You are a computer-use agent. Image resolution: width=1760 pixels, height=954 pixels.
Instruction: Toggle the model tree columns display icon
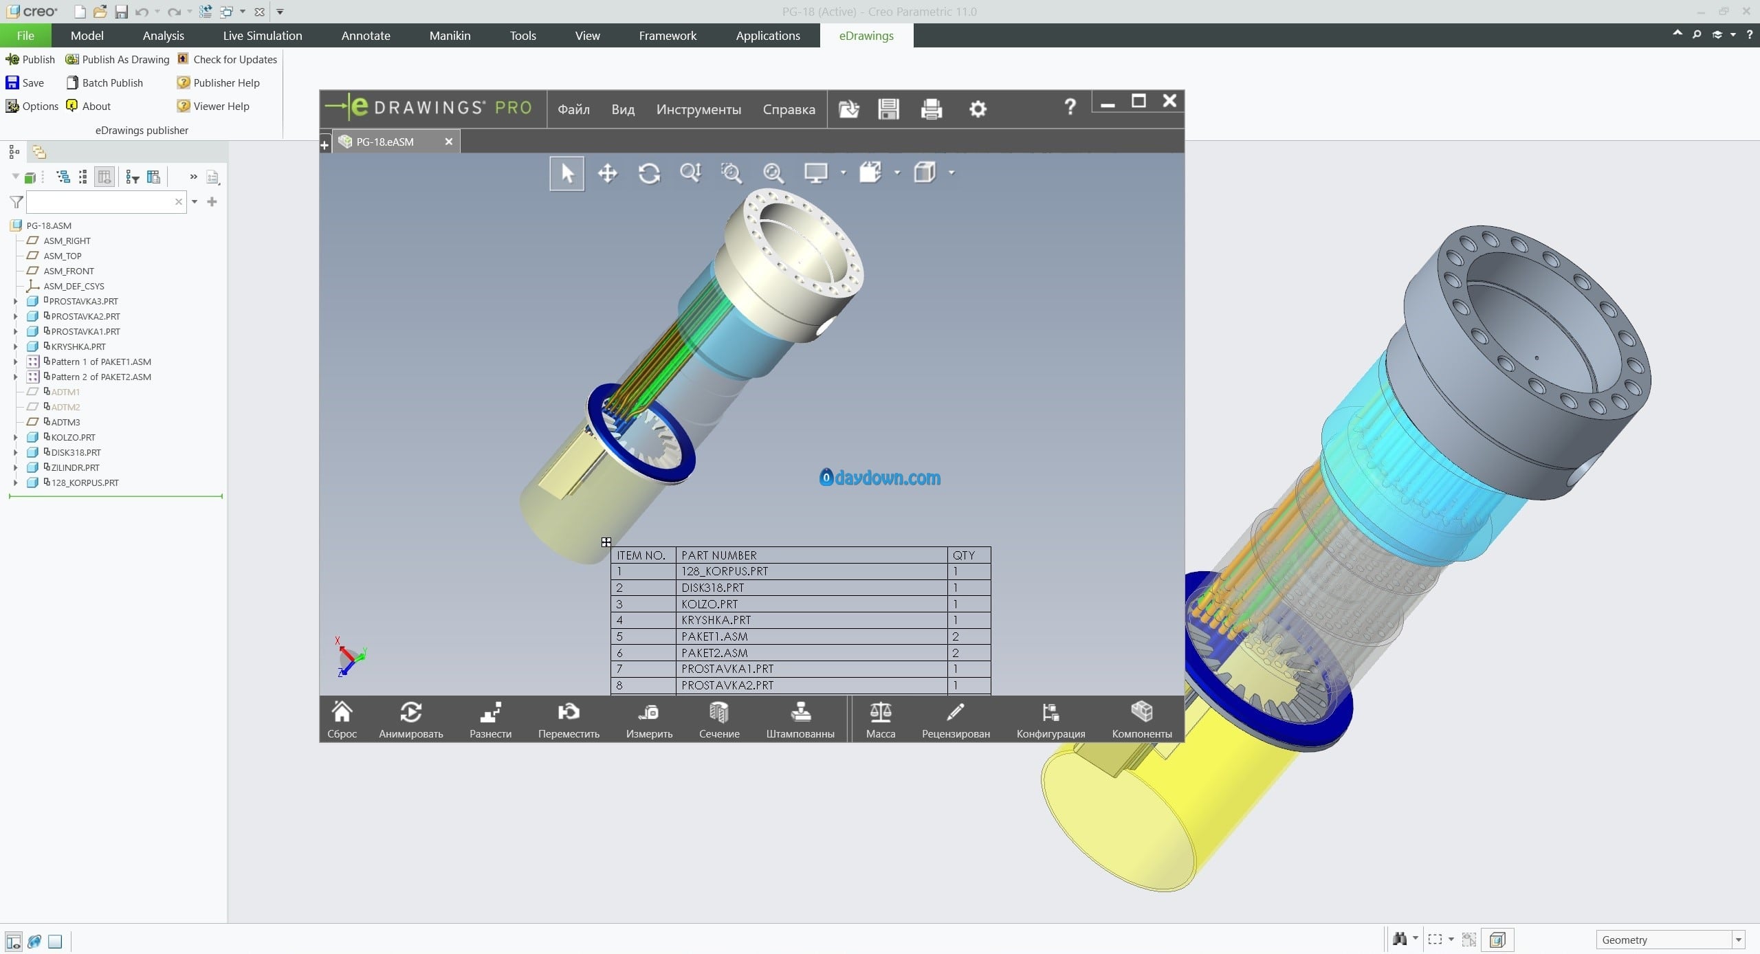104,177
